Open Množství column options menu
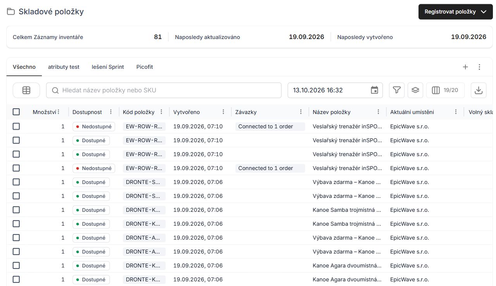Screen dimensions: 496x286 (x=59, y=112)
